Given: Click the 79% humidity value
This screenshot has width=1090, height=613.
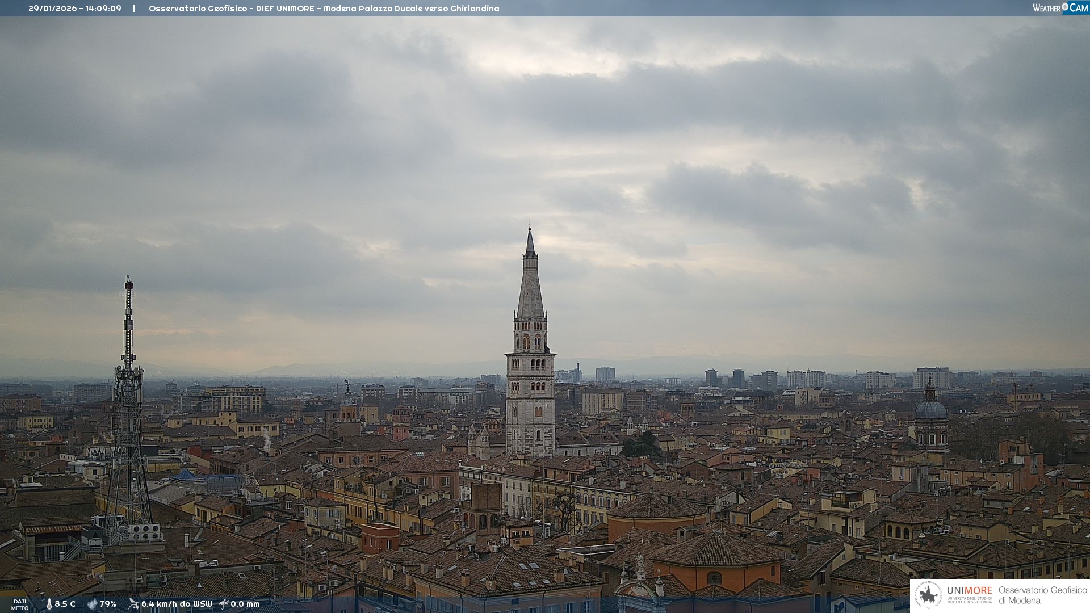Looking at the screenshot, I should pos(108,604).
